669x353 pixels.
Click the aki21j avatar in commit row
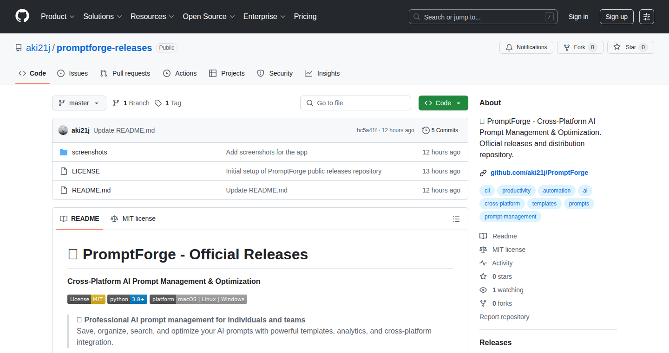[63, 130]
